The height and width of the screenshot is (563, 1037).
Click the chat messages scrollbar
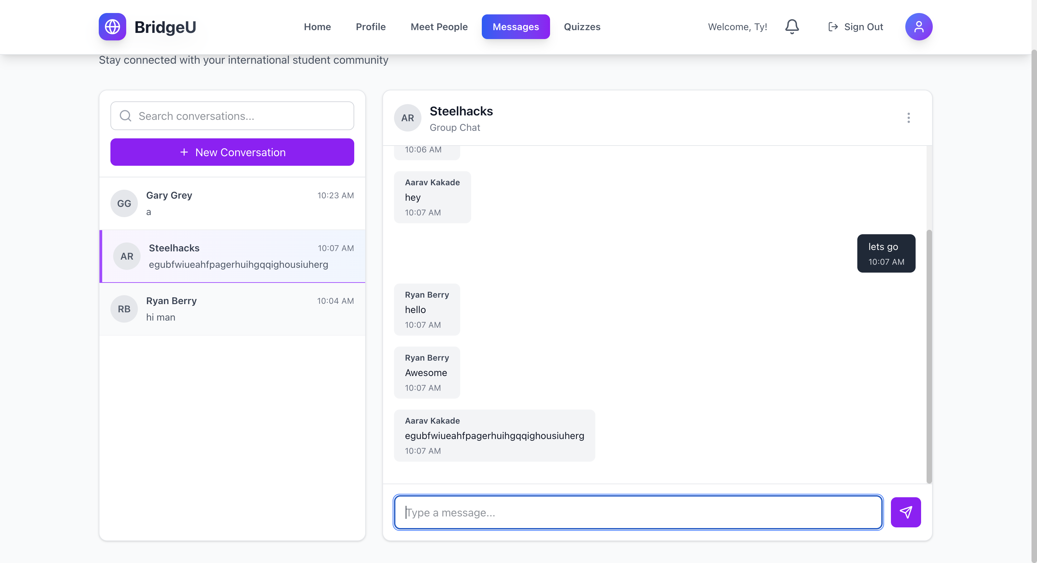coord(929,356)
